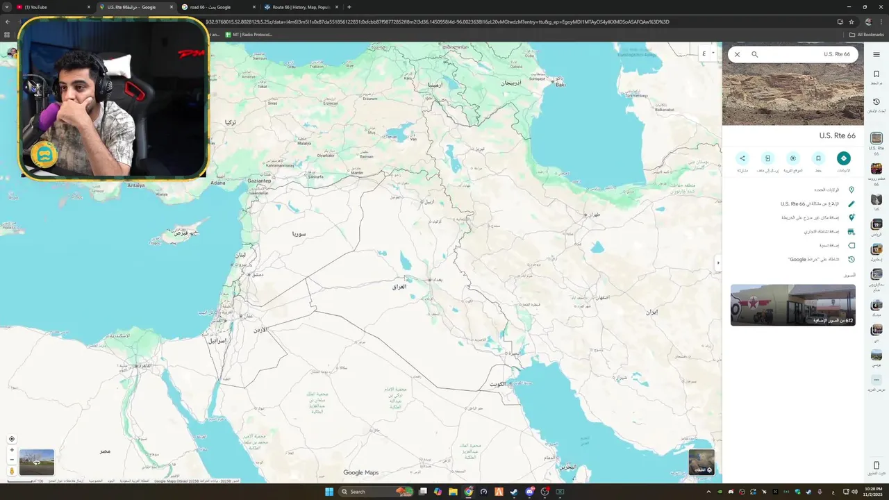Image resolution: width=889 pixels, height=500 pixels.
Task: Open Saved places bookmark in right sidebar
Action: coord(876,76)
